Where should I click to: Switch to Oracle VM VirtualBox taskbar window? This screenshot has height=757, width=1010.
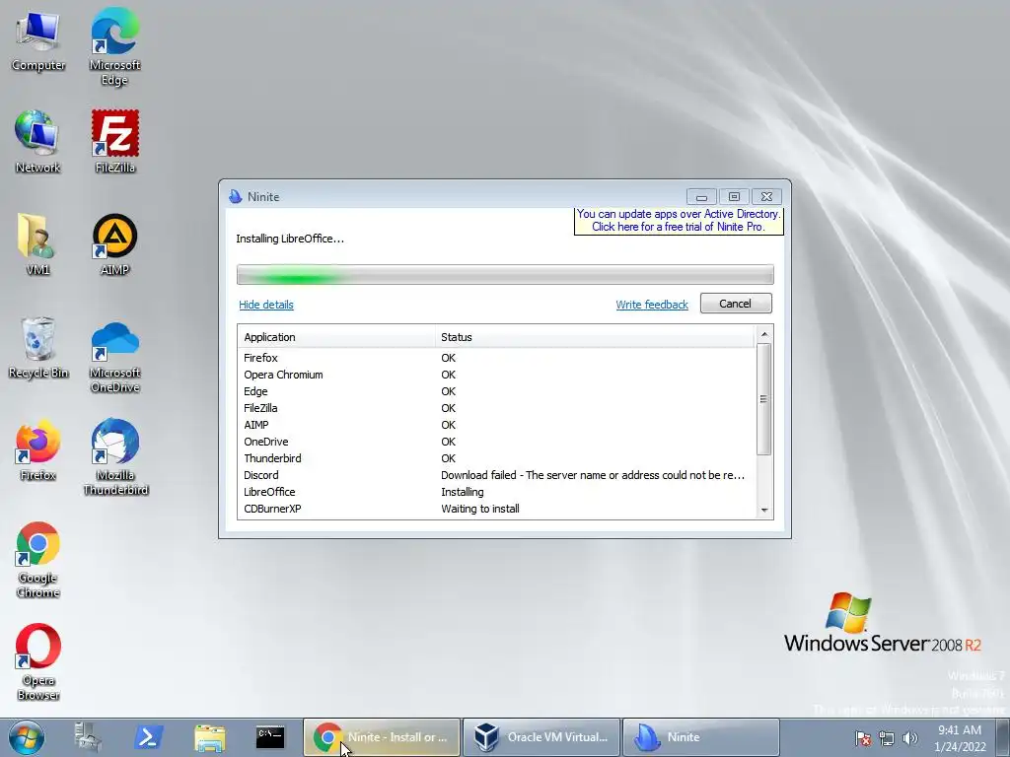pos(541,737)
